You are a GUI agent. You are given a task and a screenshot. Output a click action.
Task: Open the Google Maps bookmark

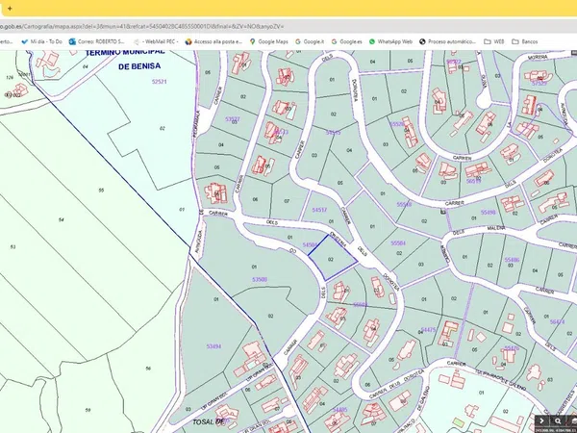point(270,42)
